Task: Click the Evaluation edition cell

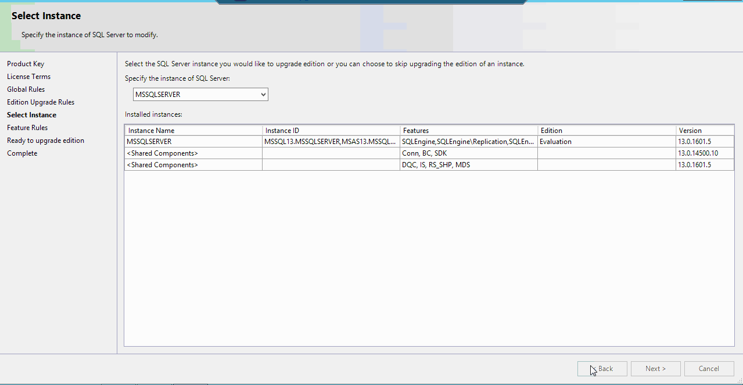Action: tap(606, 142)
